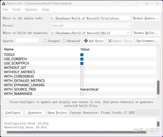The height and width of the screenshot is (137, 163).
Task: Minimize the CMake window
Action: [x=137, y=4]
